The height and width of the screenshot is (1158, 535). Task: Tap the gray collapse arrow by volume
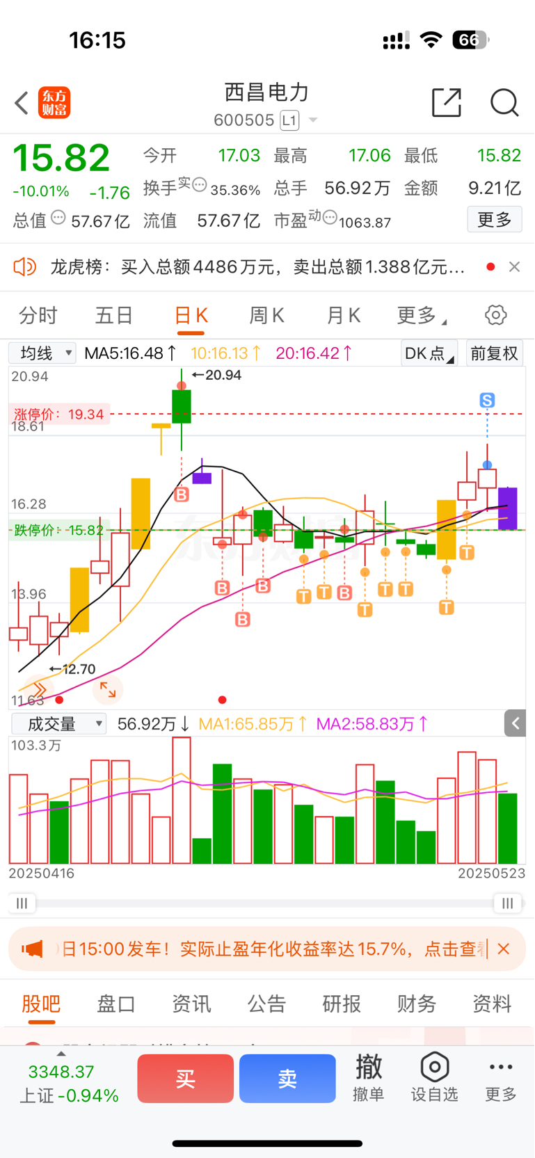pyautogui.click(x=515, y=723)
